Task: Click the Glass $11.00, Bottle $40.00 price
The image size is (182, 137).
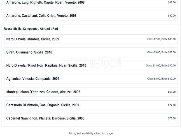Action: (161, 66)
